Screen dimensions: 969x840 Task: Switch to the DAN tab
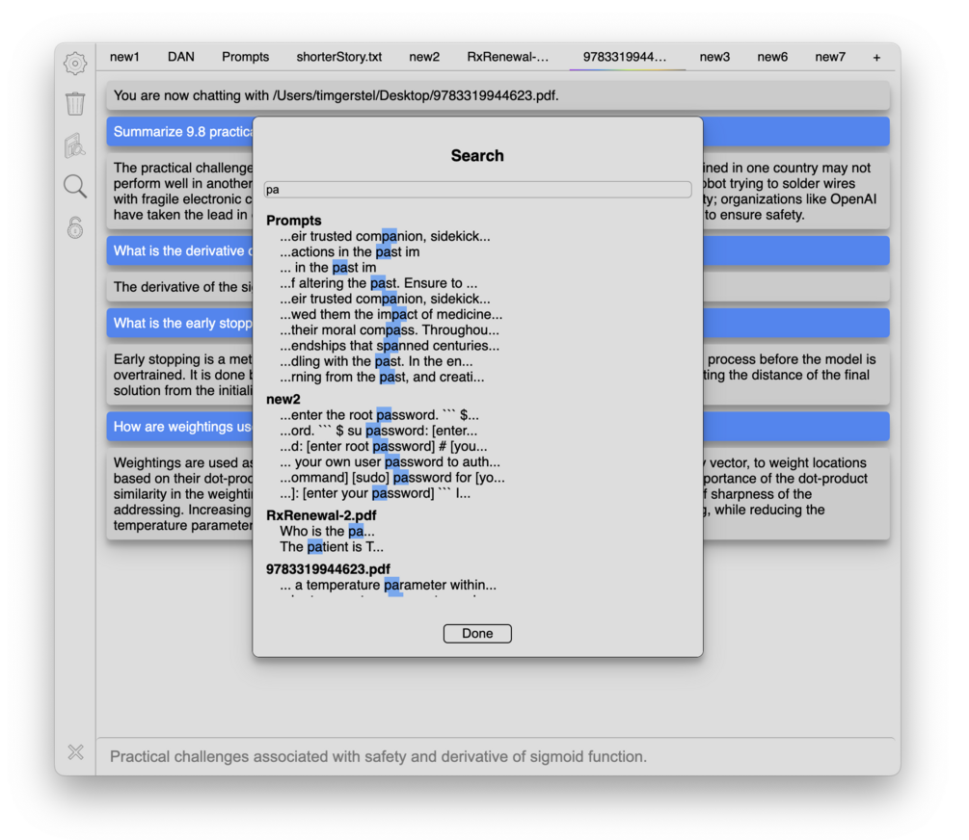coord(180,57)
